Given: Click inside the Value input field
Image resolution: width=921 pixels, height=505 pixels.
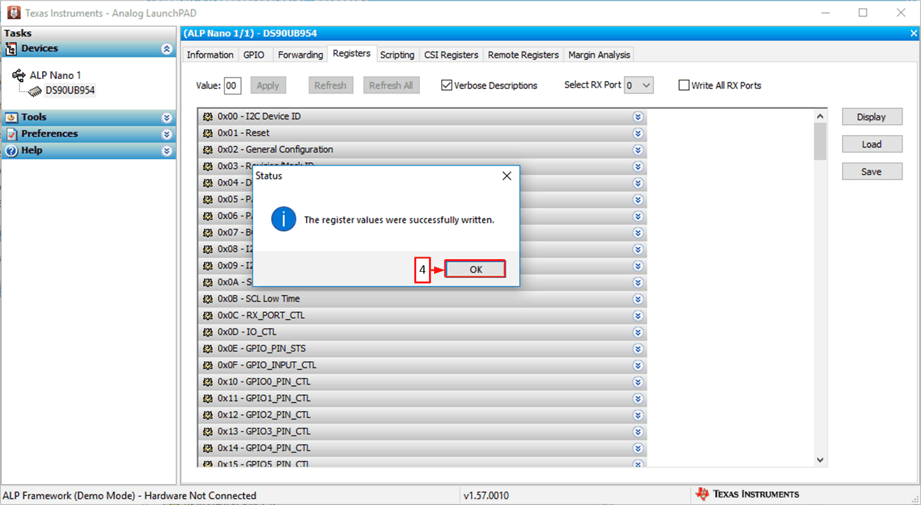Looking at the screenshot, I should click(232, 85).
